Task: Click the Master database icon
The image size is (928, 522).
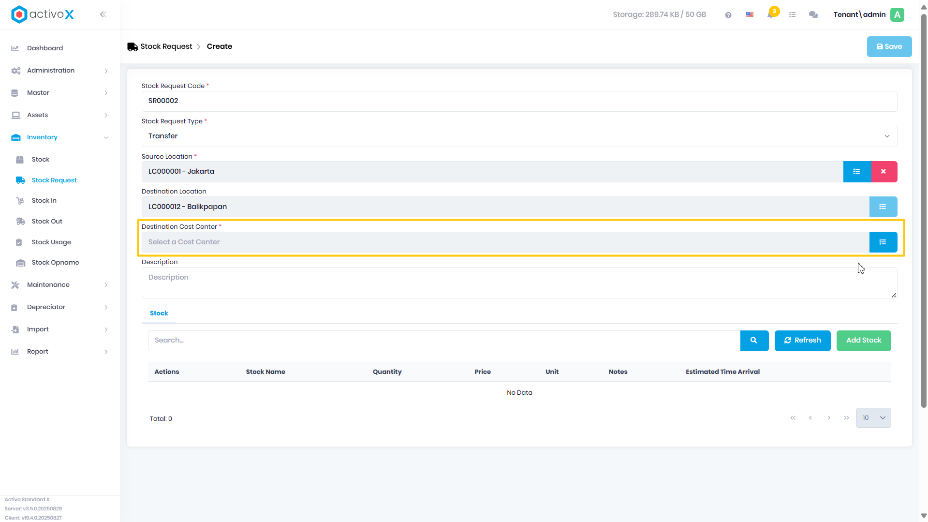Action: click(15, 93)
